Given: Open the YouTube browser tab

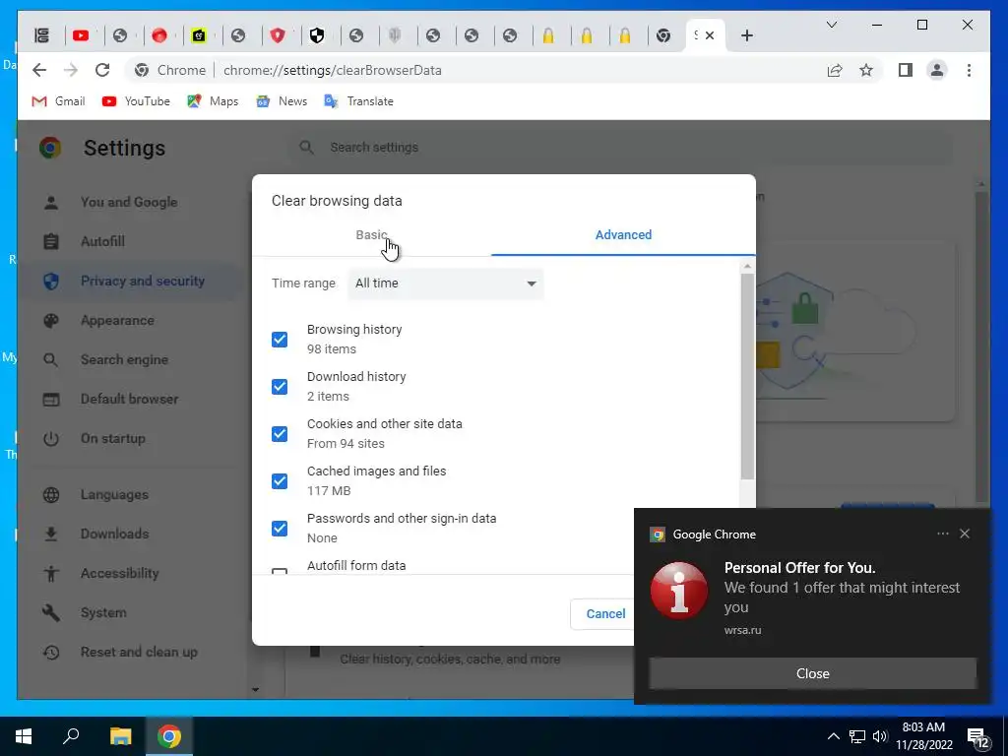Looking at the screenshot, I should 81,36.
